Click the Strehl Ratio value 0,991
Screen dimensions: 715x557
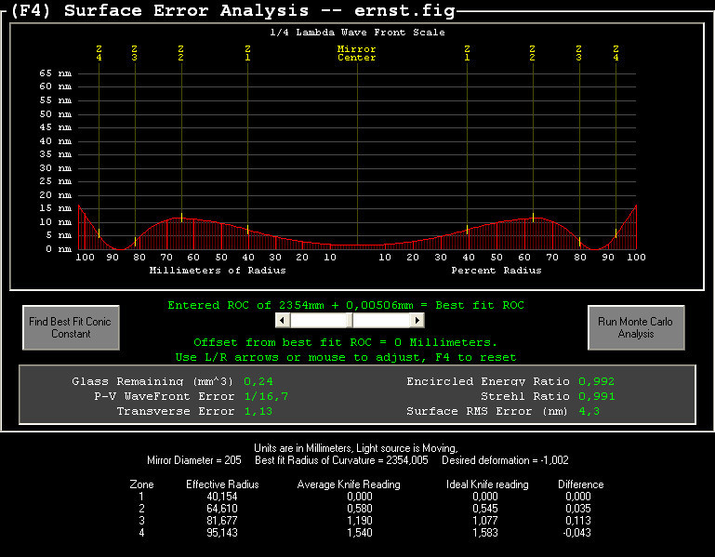(596, 396)
